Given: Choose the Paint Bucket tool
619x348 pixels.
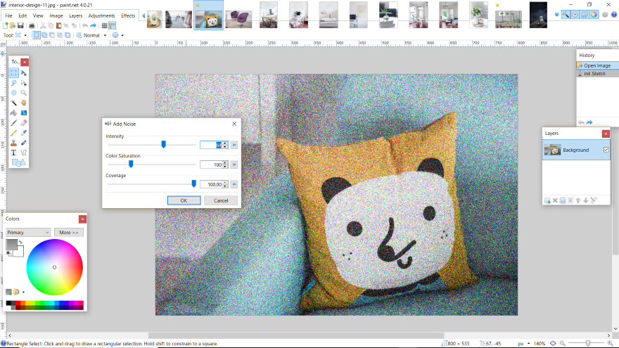Looking at the screenshot, I should (13, 112).
